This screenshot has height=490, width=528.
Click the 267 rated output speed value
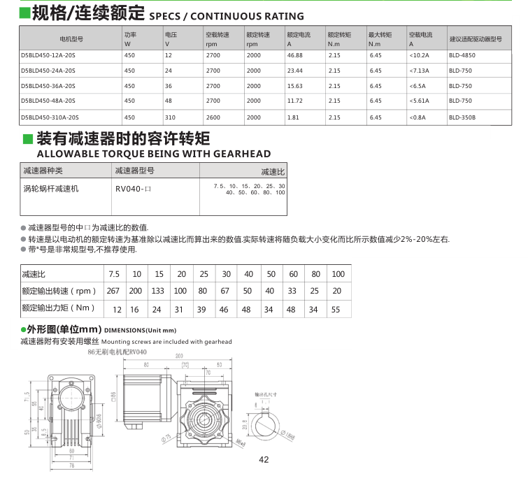click(x=113, y=291)
